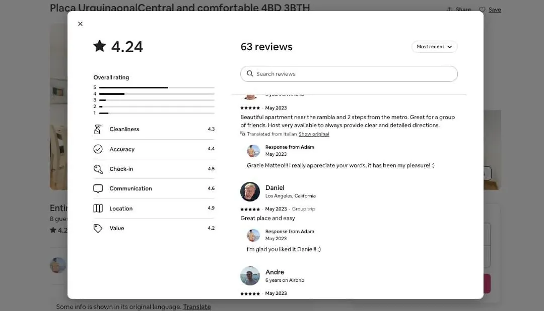Click the Value tag icon
This screenshot has width=544, height=311.
98,228
